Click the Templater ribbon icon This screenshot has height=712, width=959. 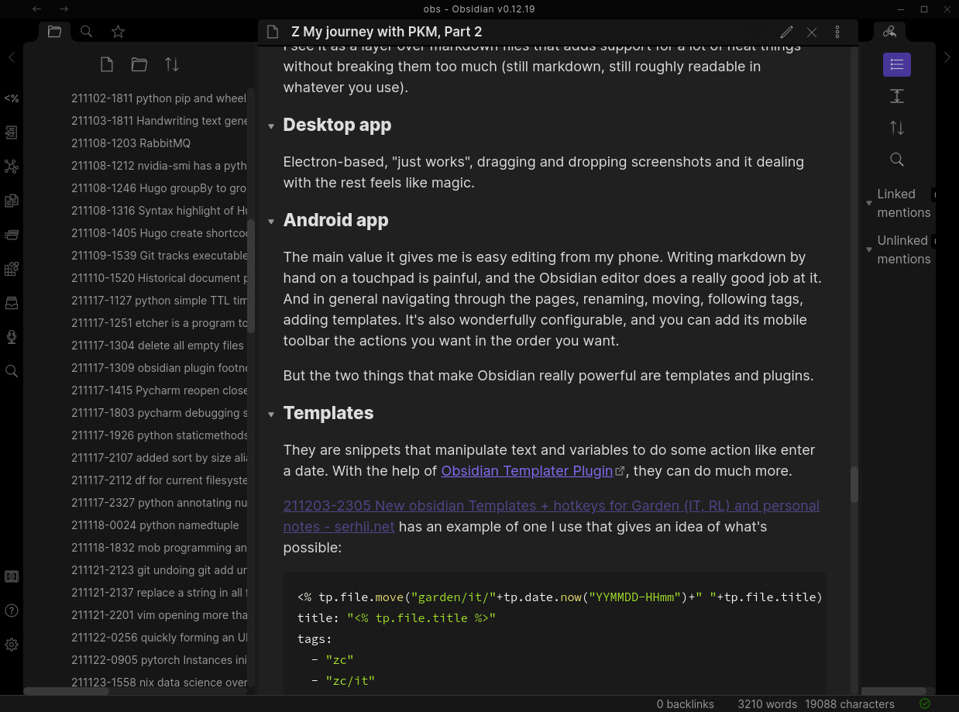12,98
